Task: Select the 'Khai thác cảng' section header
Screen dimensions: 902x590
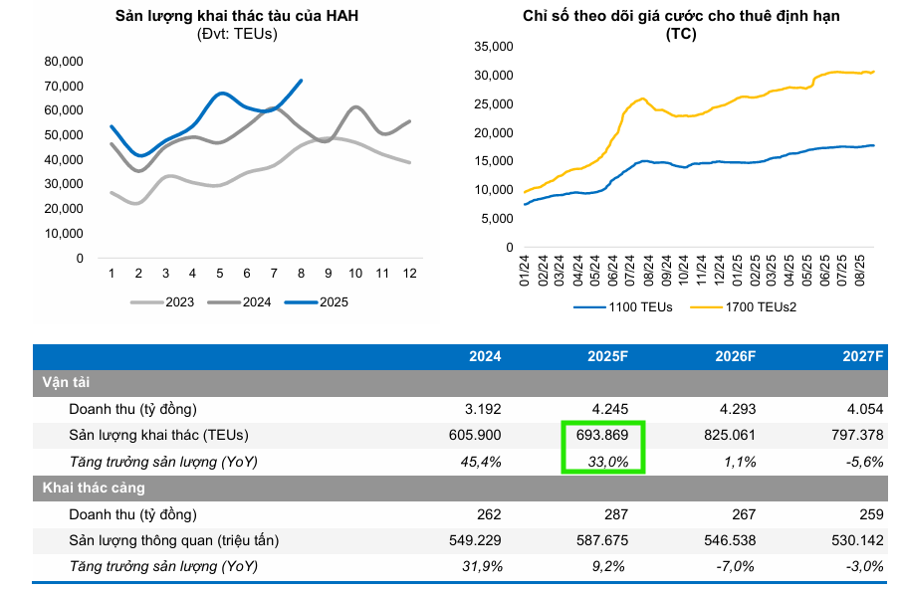Action: (x=94, y=488)
